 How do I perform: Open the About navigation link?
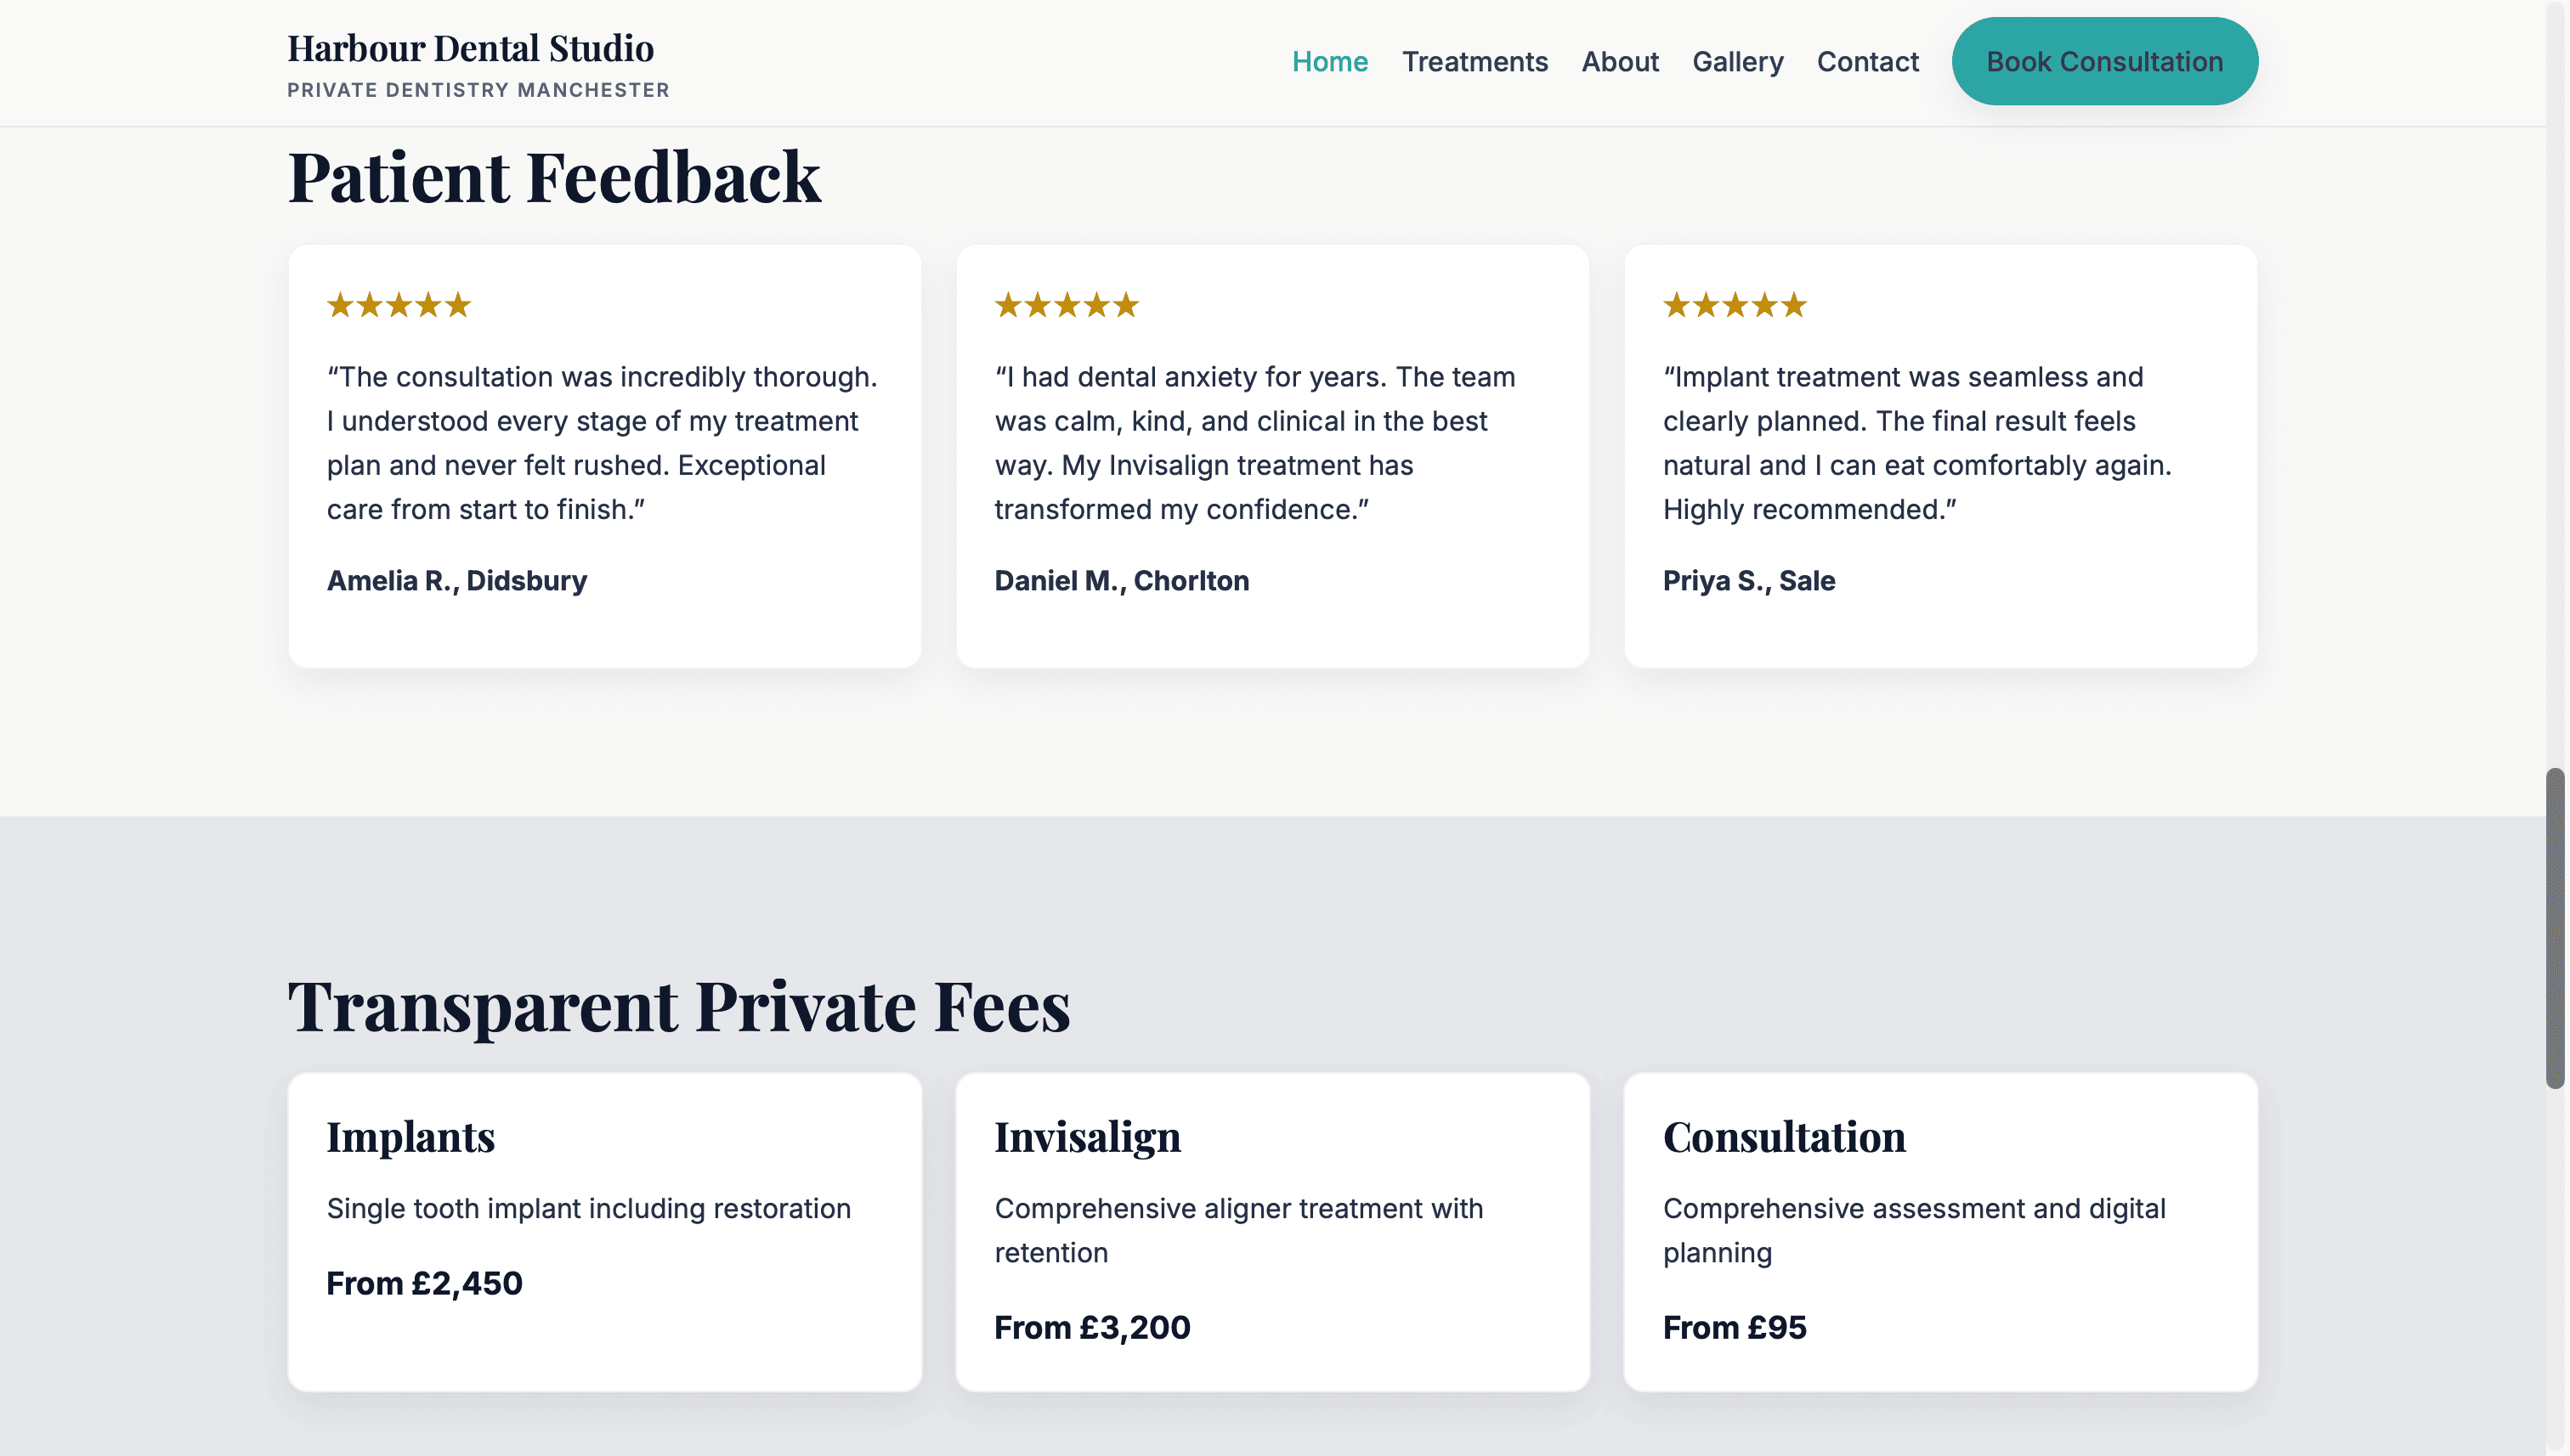1620,62
